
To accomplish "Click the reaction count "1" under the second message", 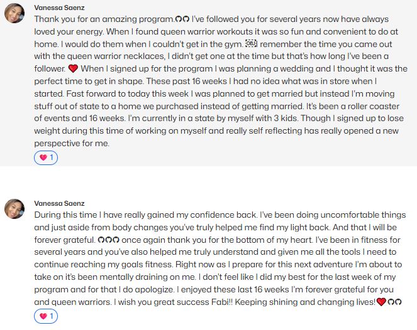I will [x=52, y=316].
